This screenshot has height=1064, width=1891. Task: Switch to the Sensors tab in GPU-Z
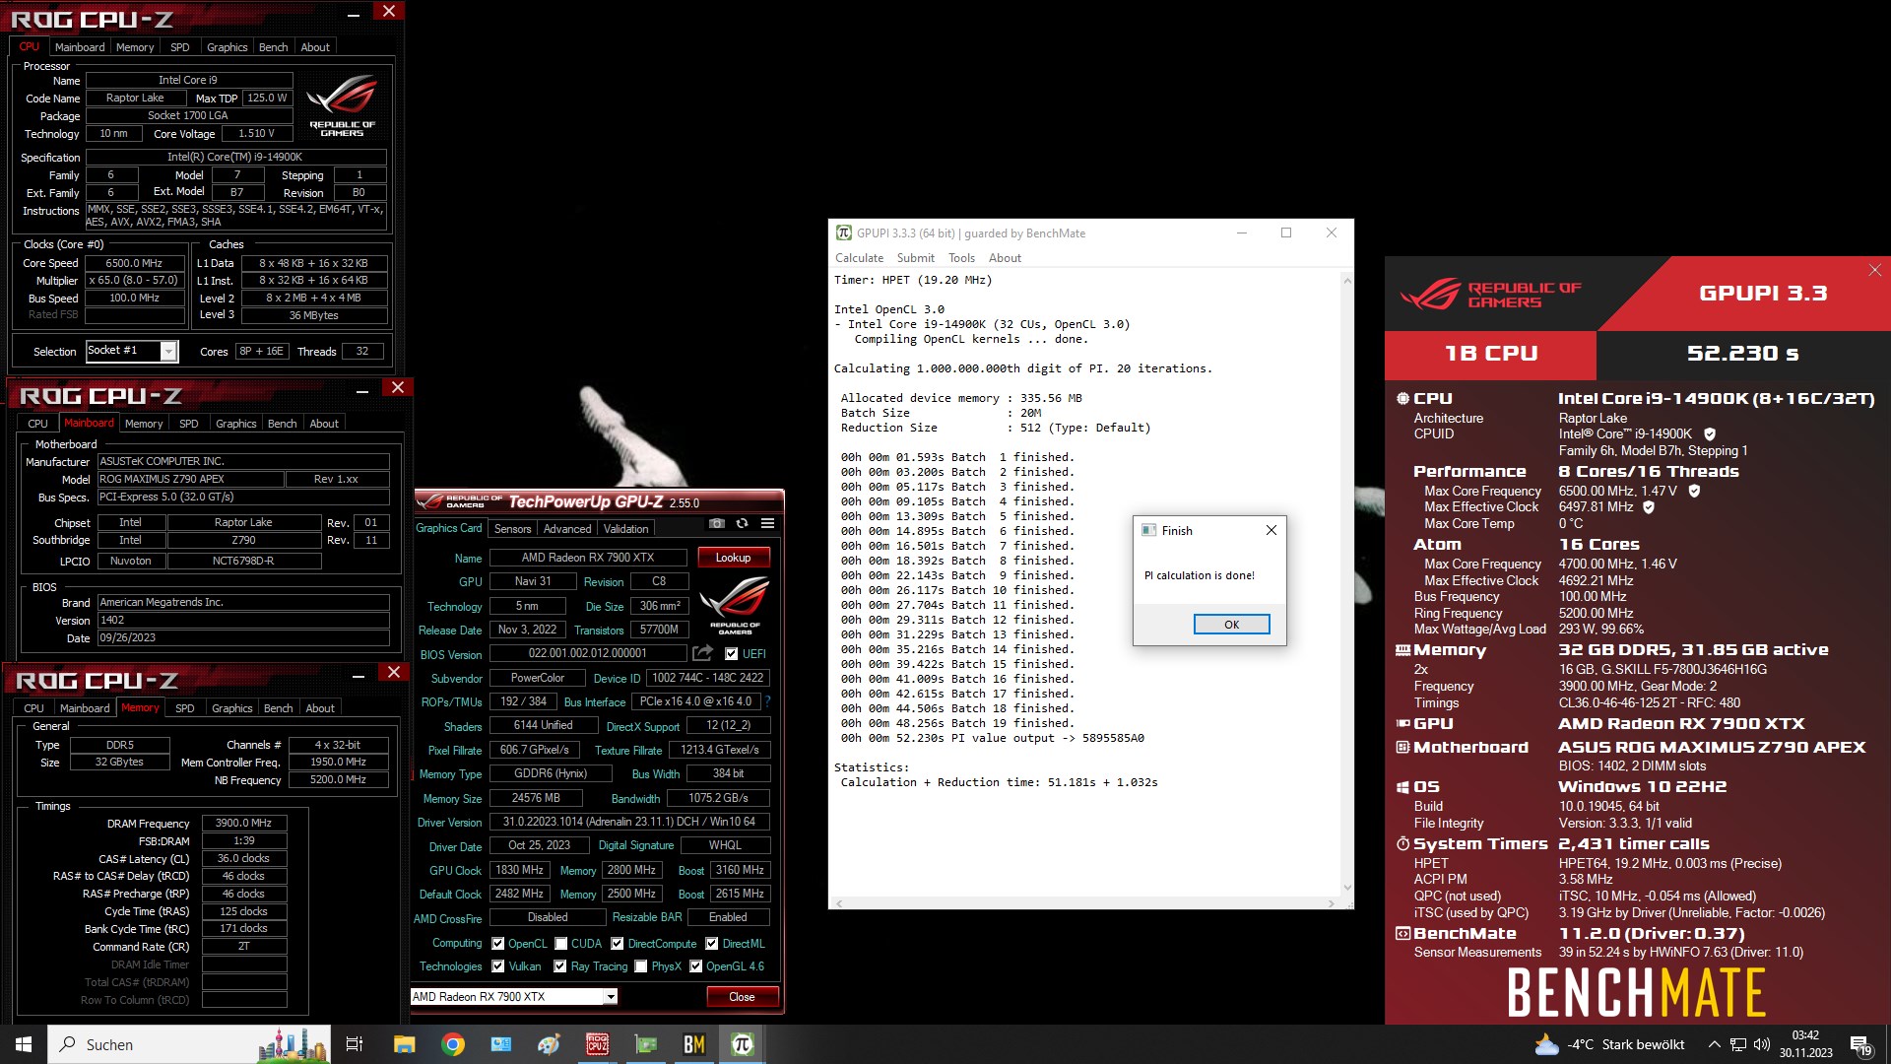pos(512,529)
